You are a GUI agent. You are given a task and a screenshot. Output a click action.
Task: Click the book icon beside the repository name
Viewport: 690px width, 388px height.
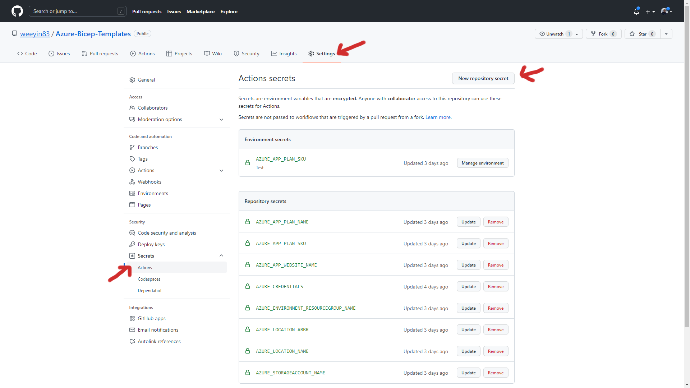[14, 33]
